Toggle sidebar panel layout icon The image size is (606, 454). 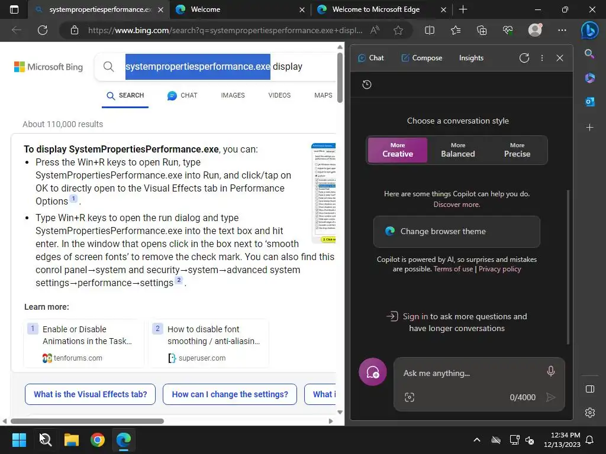590,389
